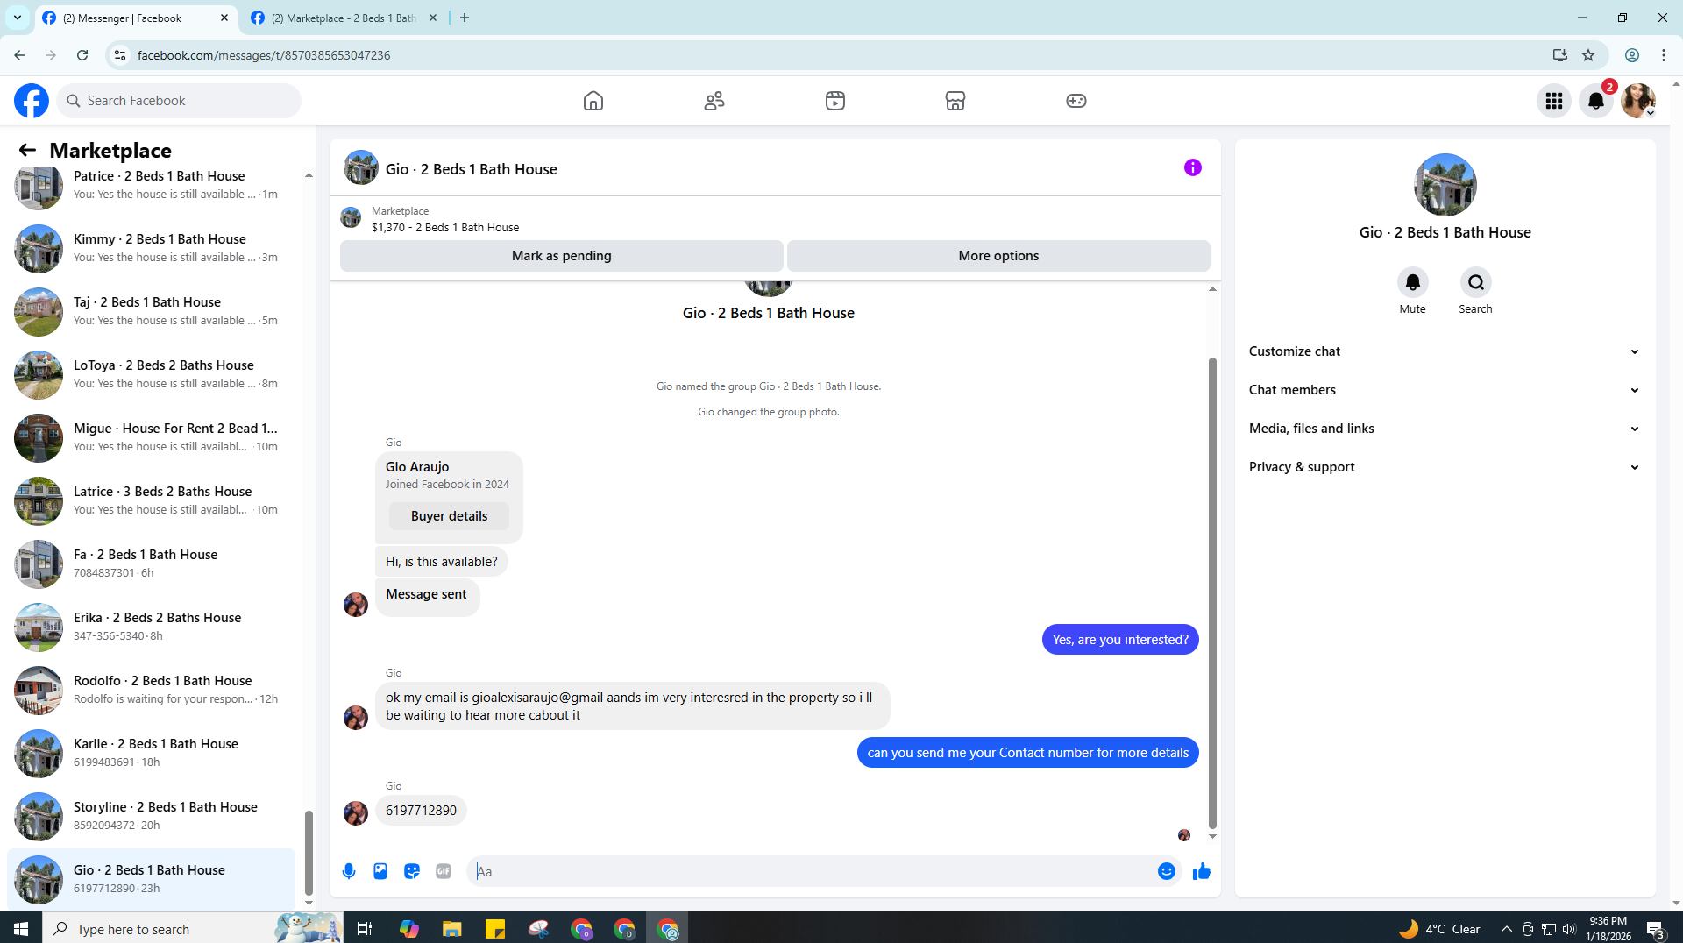The width and height of the screenshot is (1683, 943).
Task: Open Patrice 2 Beds 1 Bath conversation
Action: pos(152,185)
